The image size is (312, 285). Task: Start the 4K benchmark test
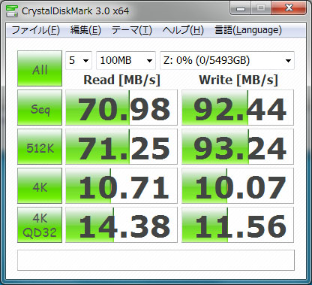[40, 186]
